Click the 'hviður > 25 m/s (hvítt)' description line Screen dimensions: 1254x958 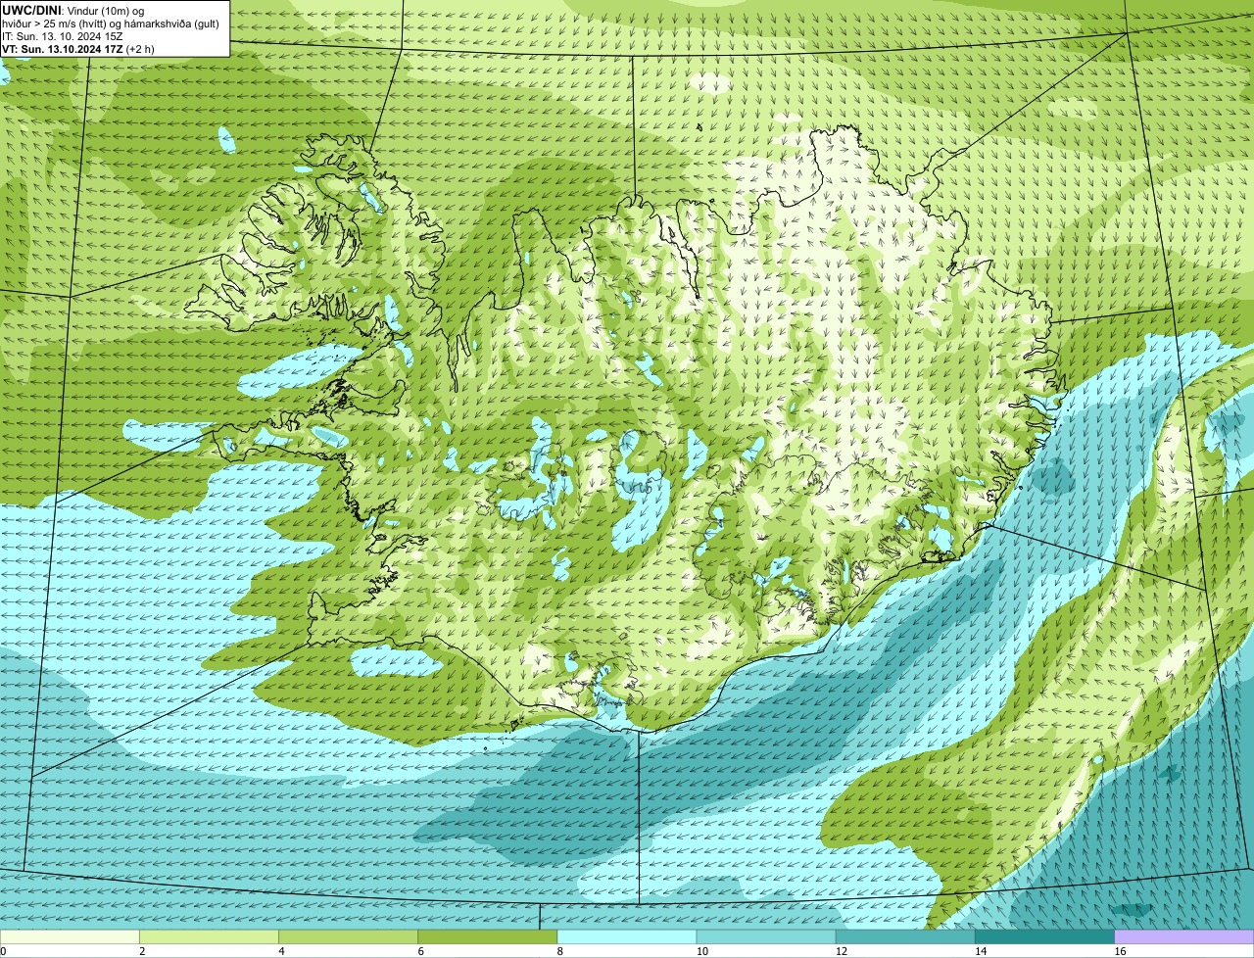coord(111,23)
